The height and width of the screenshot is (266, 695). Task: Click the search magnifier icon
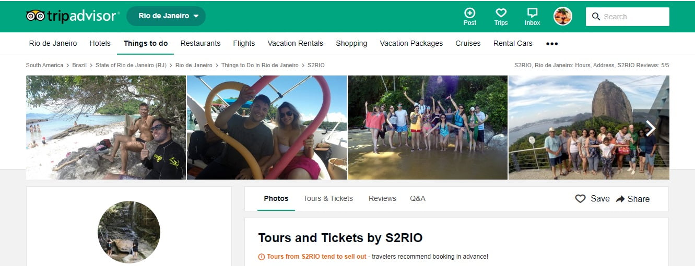pyautogui.click(x=596, y=17)
